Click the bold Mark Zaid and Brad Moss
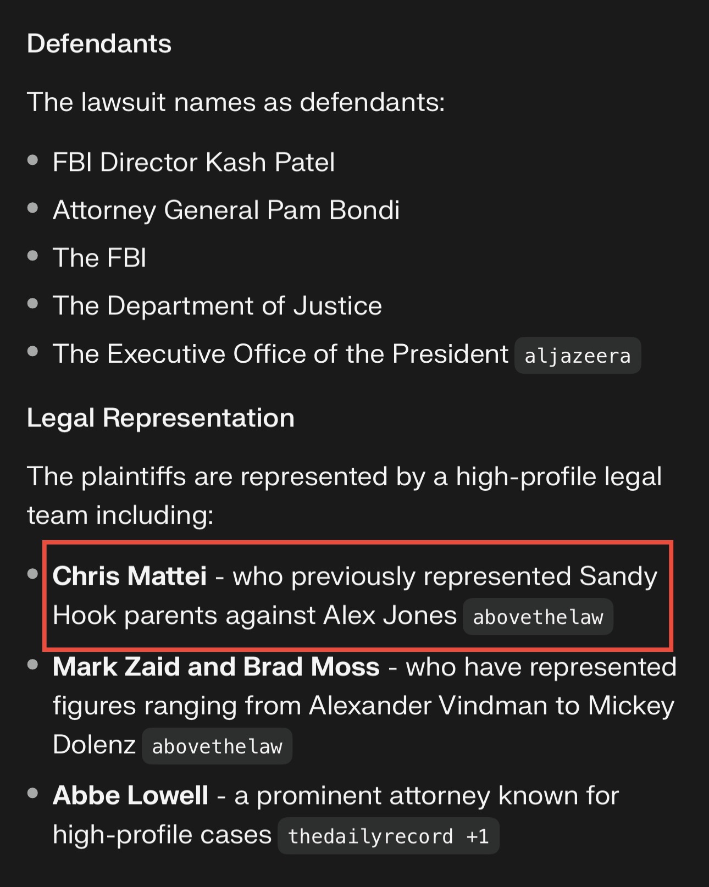Viewport: 709px width, 887px height. [x=216, y=667]
